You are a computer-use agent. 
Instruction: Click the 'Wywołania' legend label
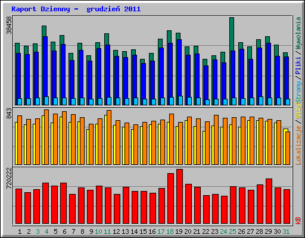pyautogui.click(x=298, y=33)
